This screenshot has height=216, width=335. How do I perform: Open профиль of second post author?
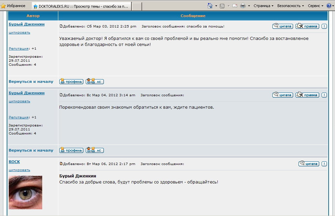tap(71, 150)
